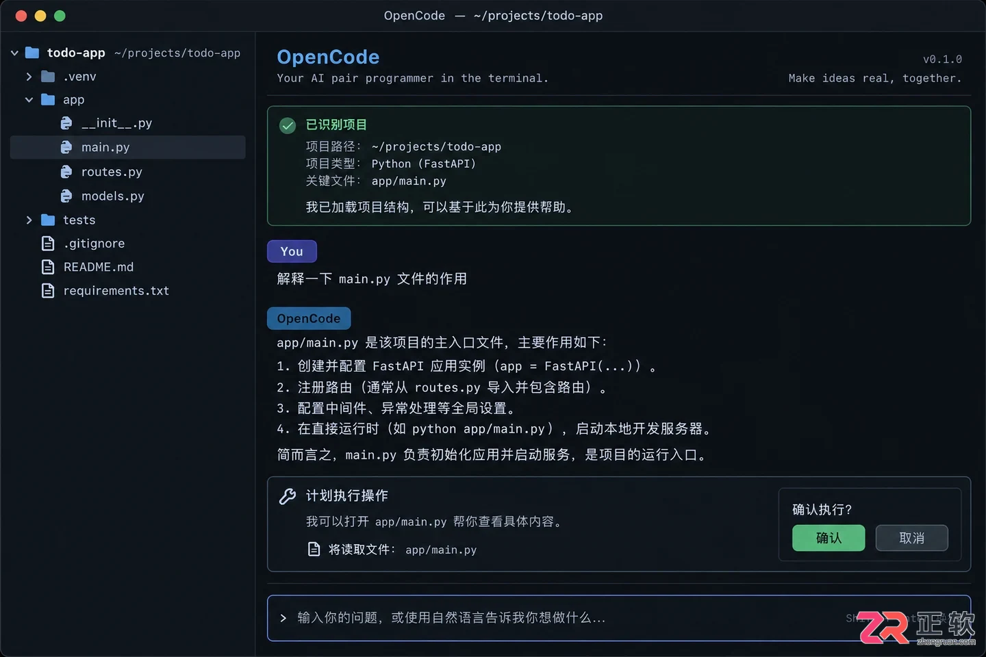Expand the tests folder chevron
The height and width of the screenshot is (657, 986).
tap(29, 220)
